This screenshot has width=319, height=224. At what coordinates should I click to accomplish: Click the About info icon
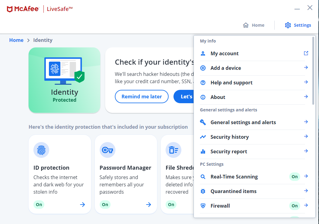tap(203, 97)
